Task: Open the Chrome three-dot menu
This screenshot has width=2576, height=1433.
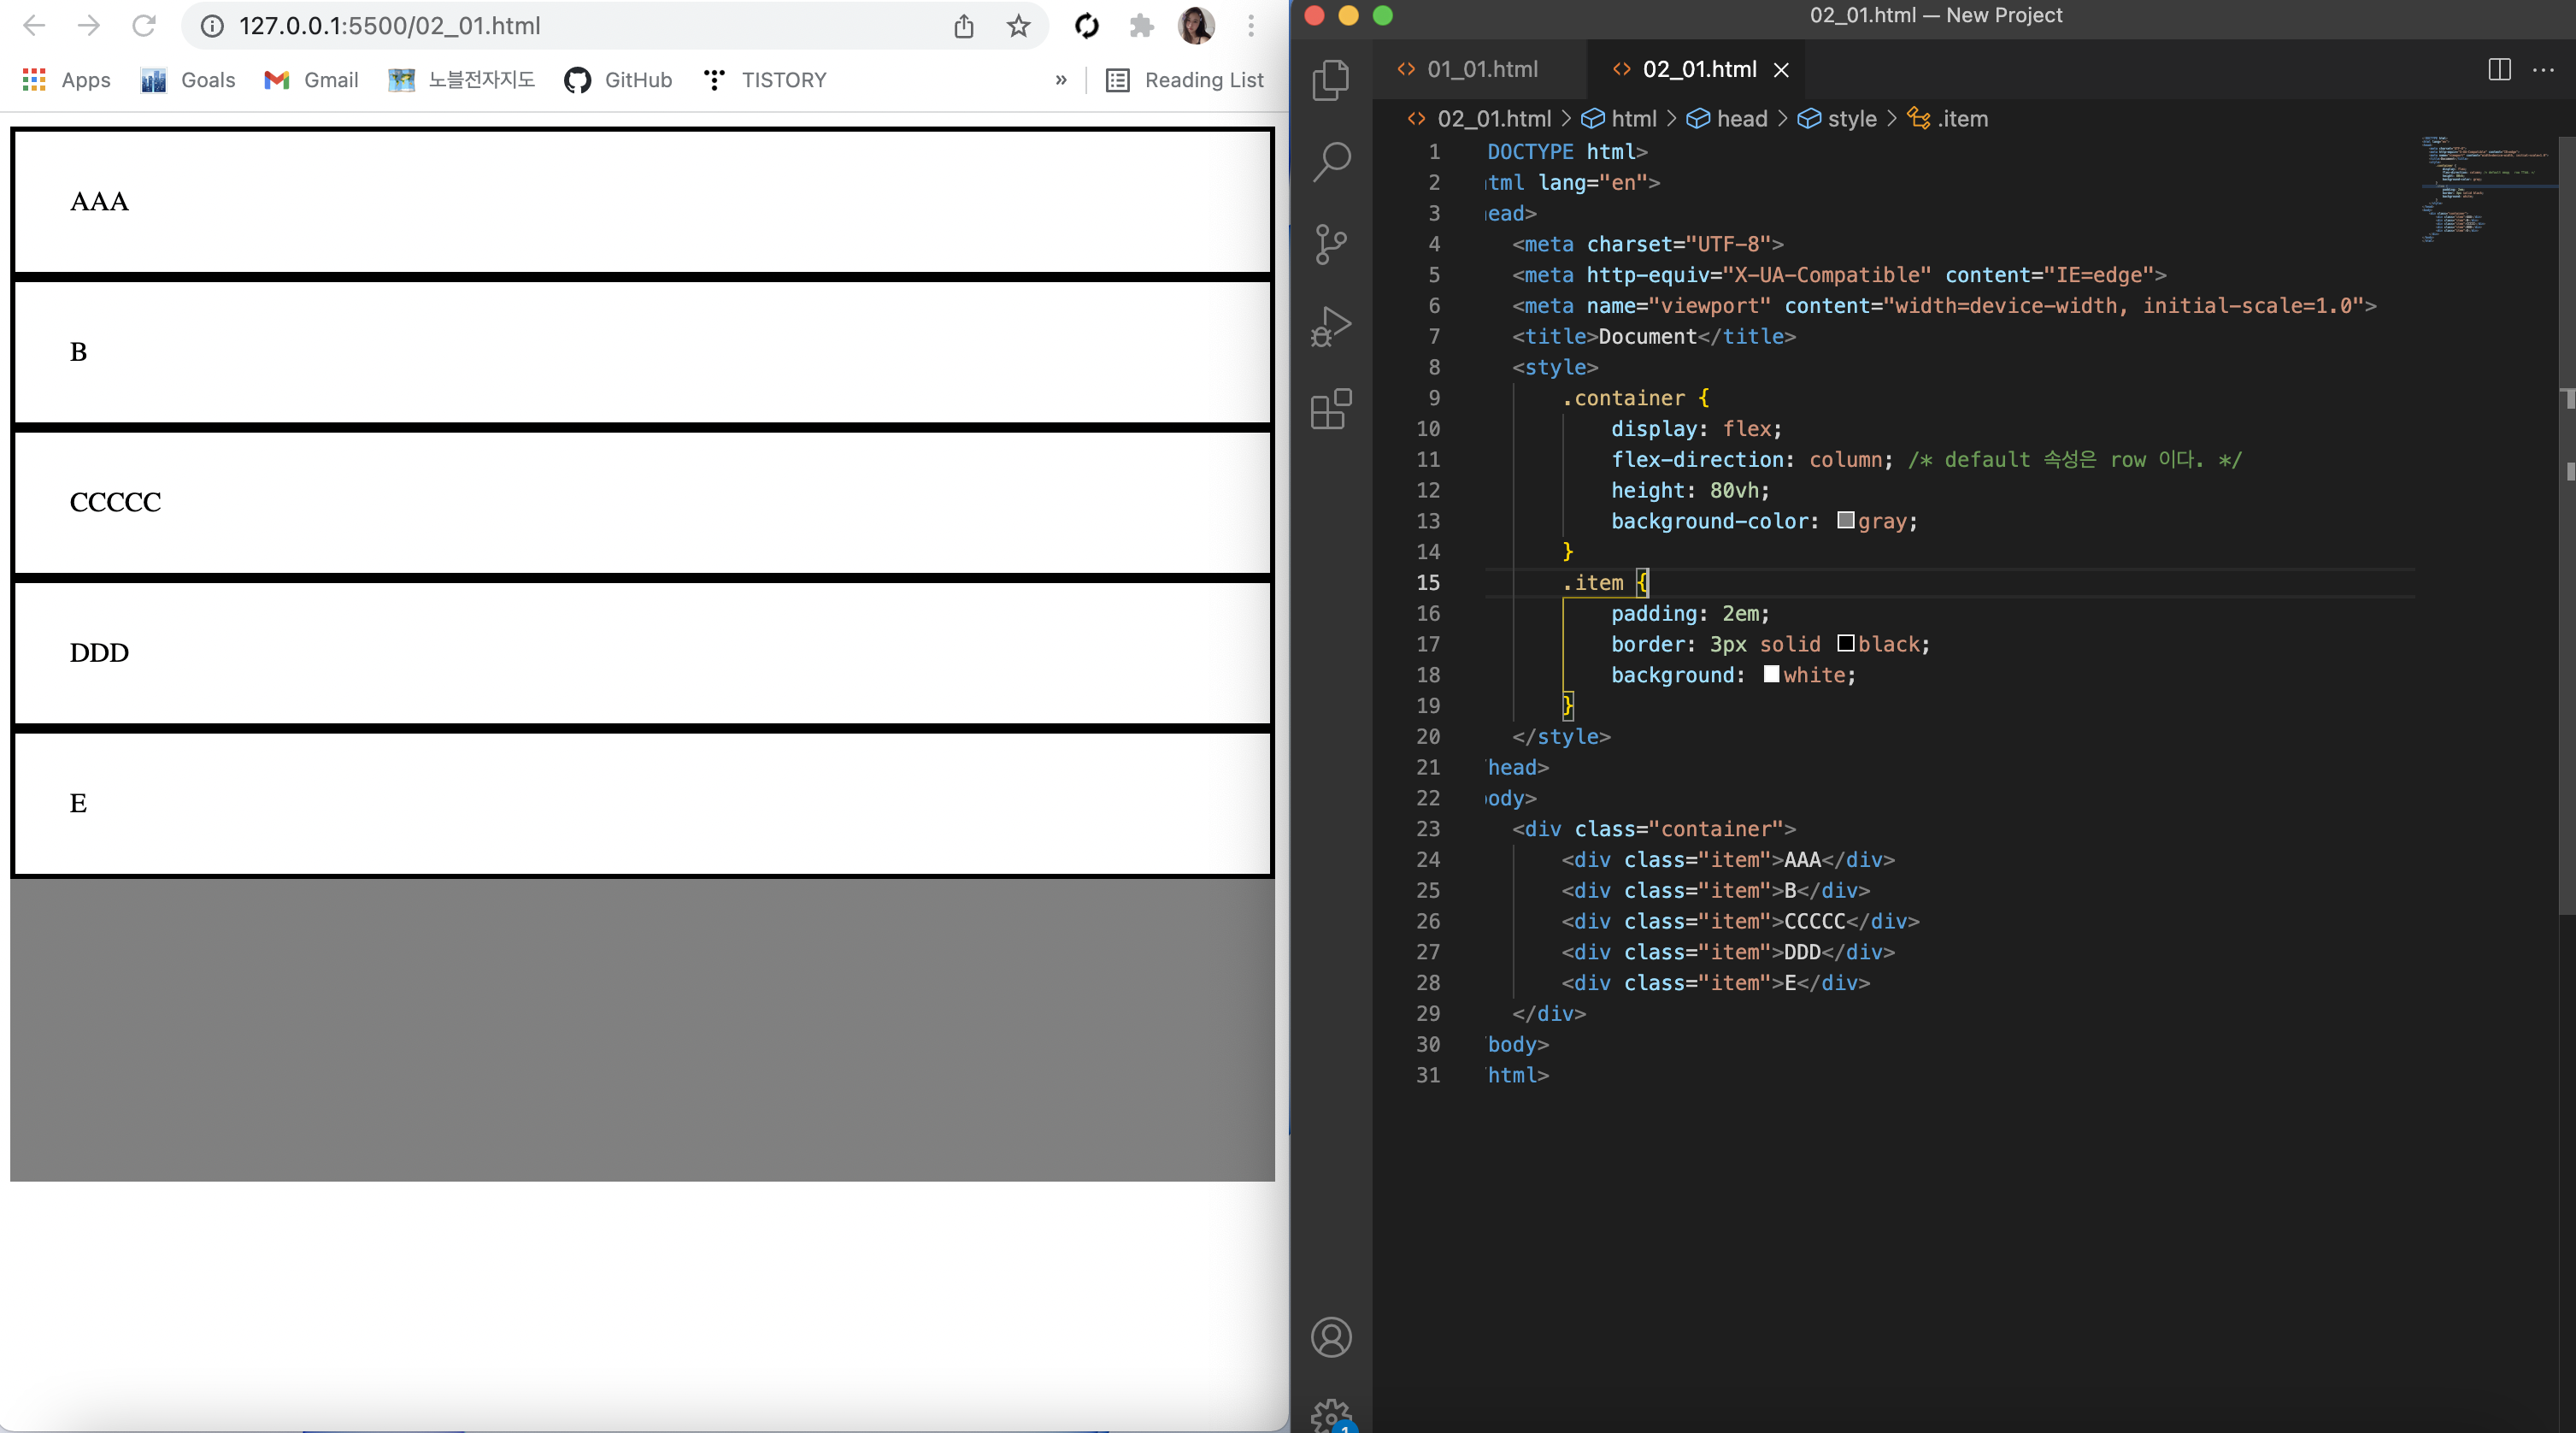Action: 1250,26
